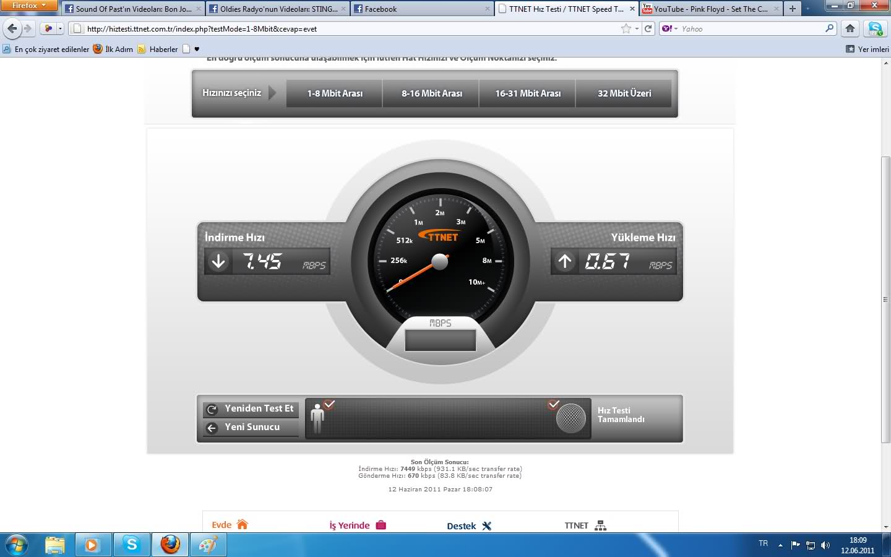The height and width of the screenshot is (557, 891).
Task: Open Windows Media Player from taskbar
Action: pyautogui.click(x=92, y=545)
